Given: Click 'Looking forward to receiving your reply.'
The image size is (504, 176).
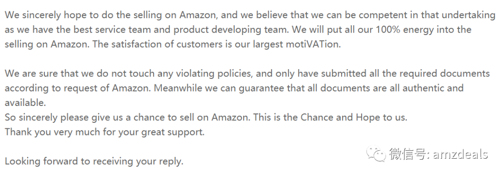Looking at the screenshot, I should pyautogui.click(x=94, y=161).
